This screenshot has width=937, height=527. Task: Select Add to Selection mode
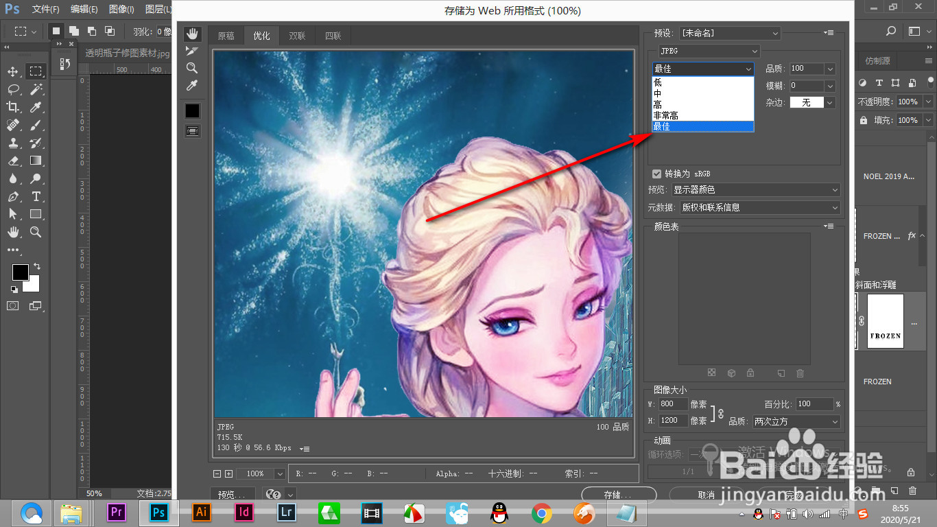(74, 31)
